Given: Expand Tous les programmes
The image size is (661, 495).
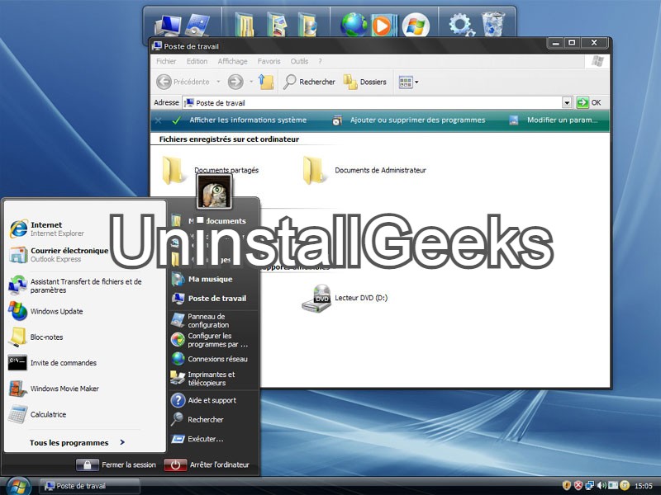Looking at the screenshot, I should coord(77,442).
